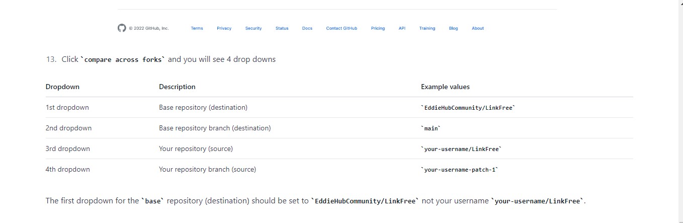This screenshot has width=683, height=223.
Task: Click the 'compare across forks' code text
Action: point(123,59)
